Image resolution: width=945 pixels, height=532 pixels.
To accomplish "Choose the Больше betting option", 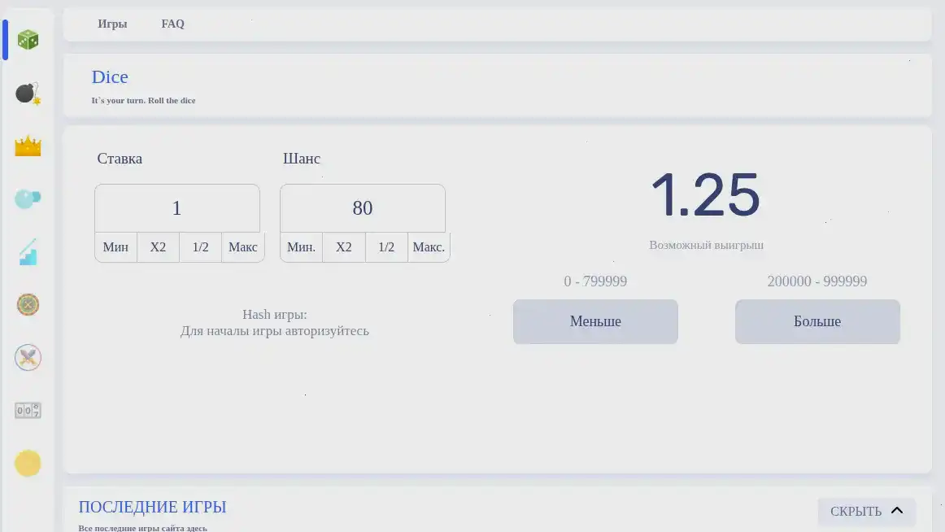I will [x=817, y=321].
